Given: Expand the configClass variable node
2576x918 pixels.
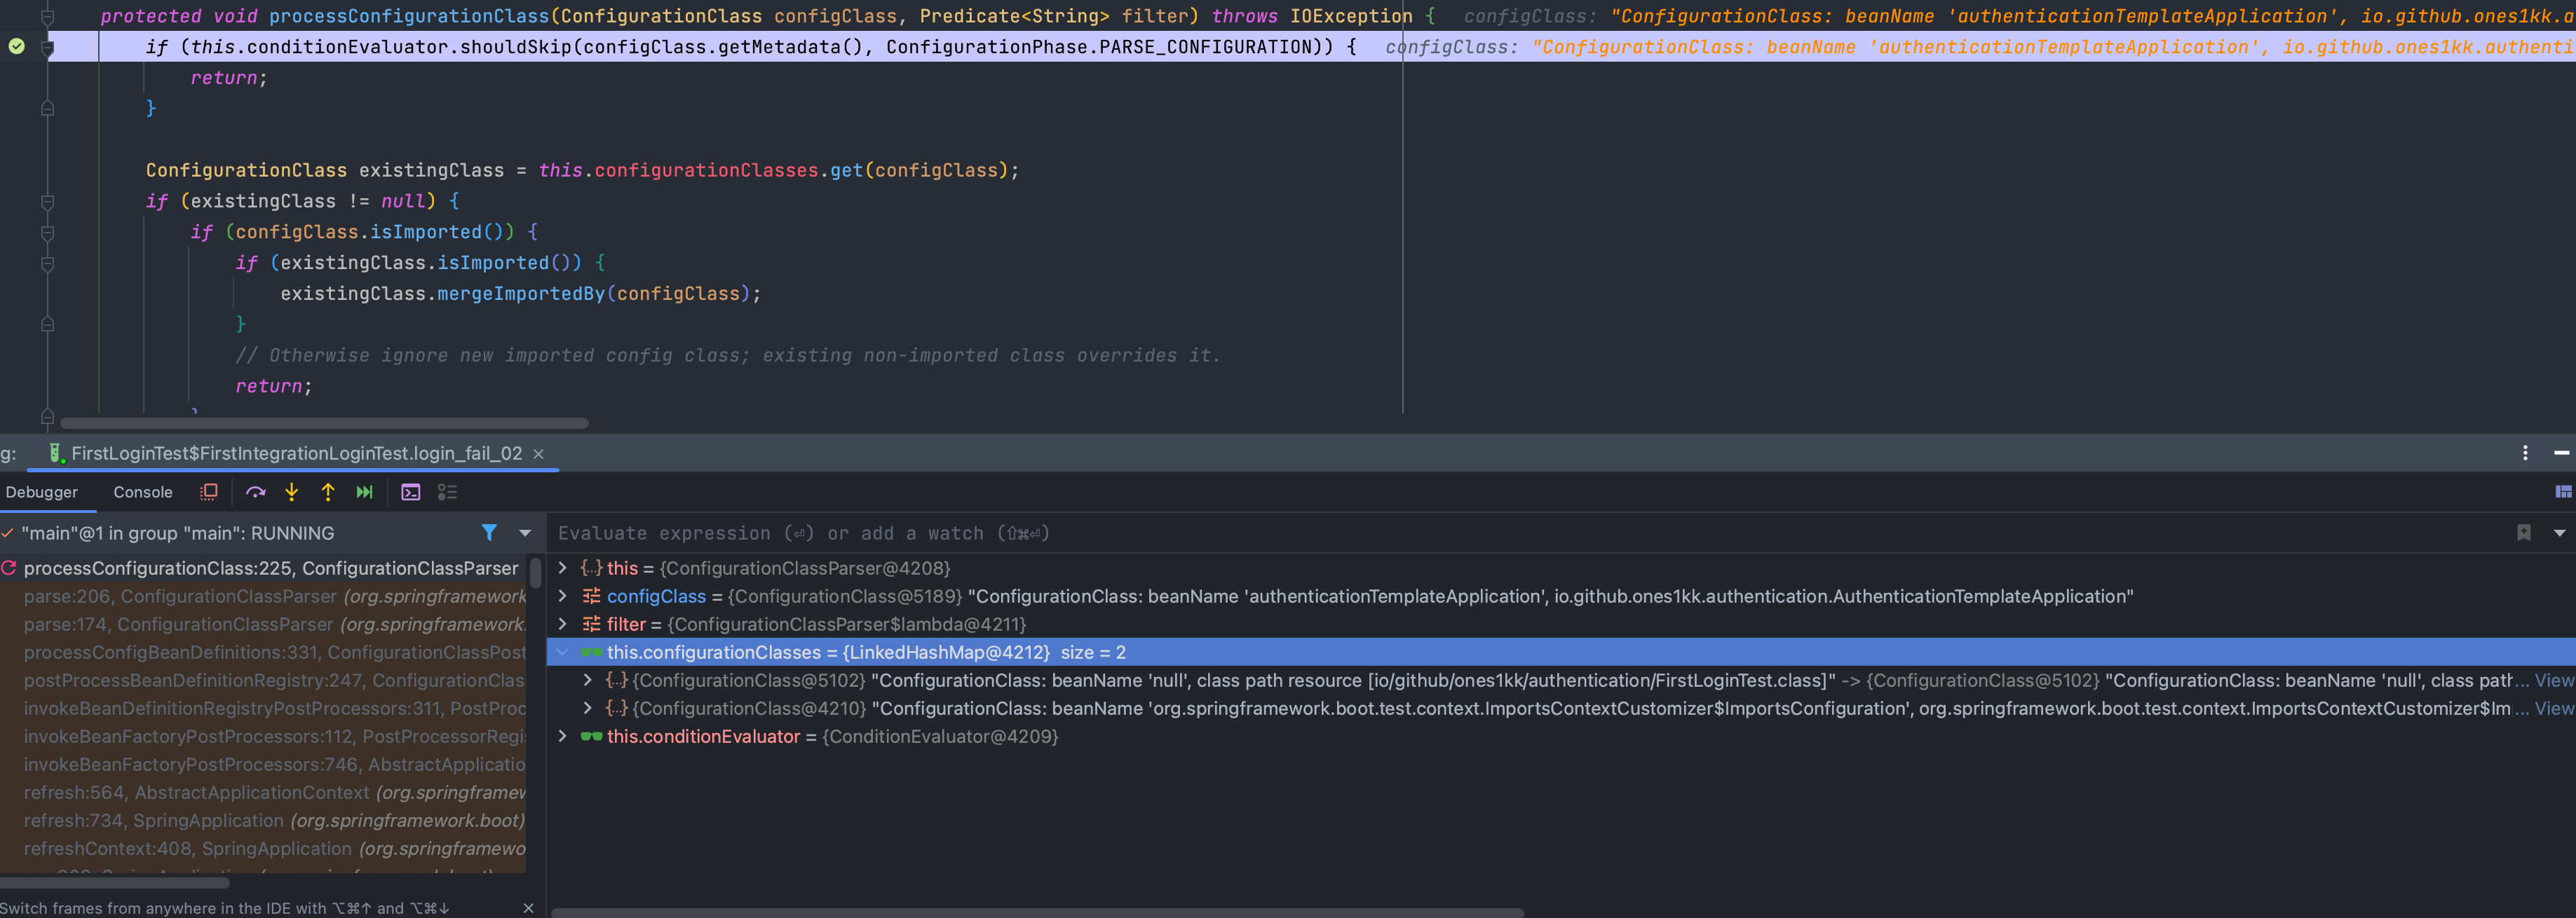Looking at the screenshot, I should click(563, 596).
